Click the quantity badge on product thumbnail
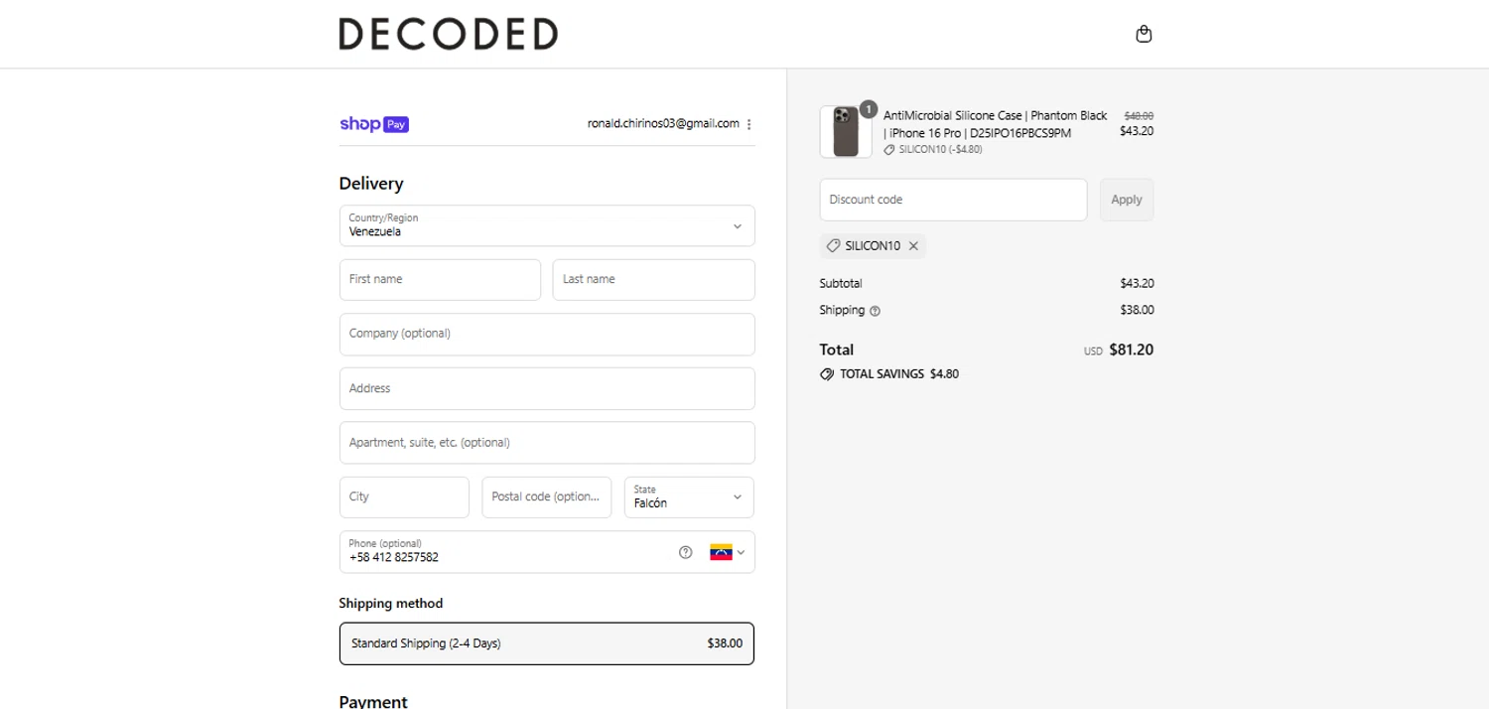The width and height of the screenshot is (1489, 709). coord(869,108)
